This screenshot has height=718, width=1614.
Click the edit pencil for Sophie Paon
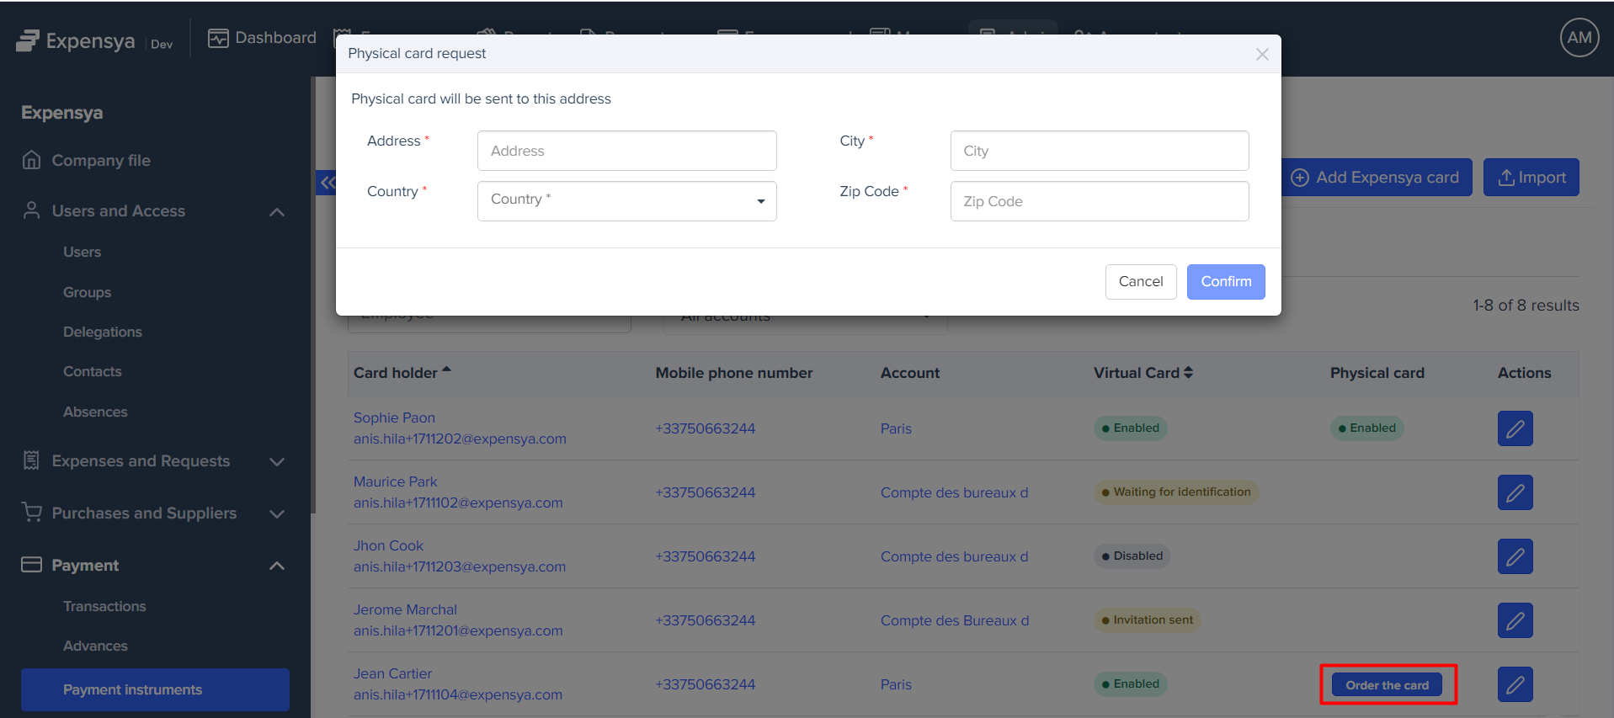(1514, 428)
